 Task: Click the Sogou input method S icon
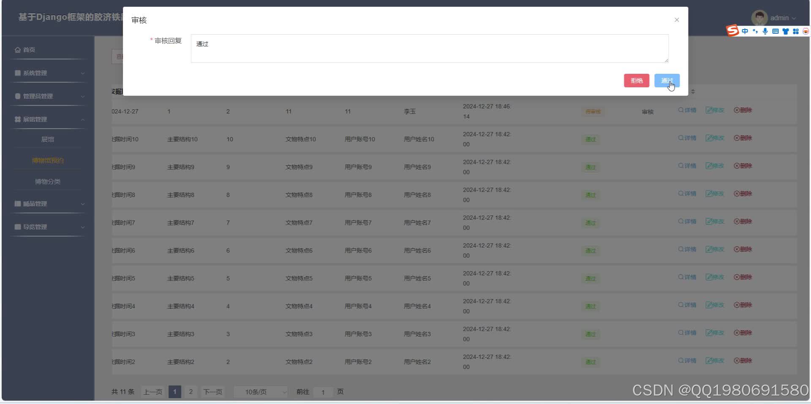click(732, 31)
